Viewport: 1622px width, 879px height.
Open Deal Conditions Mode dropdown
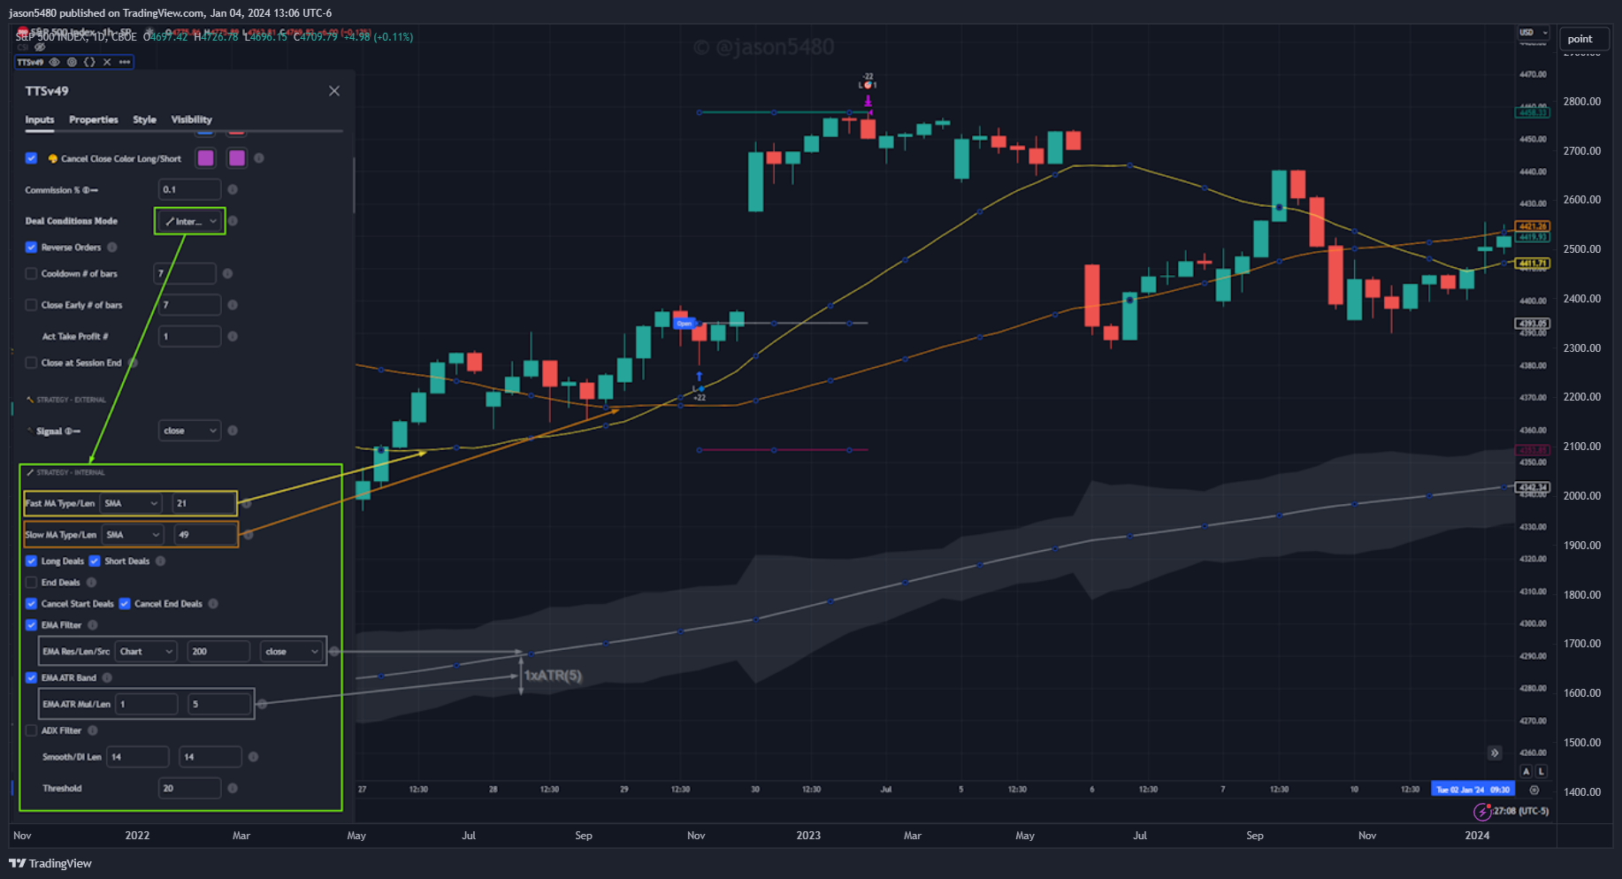(190, 221)
